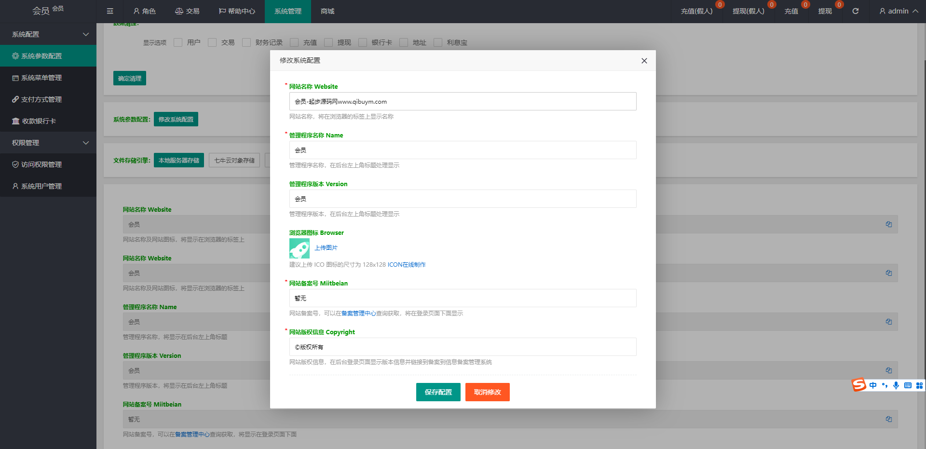Collapse the 权限管理 sidebar group
926x449 pixels.
click(48, 143)
